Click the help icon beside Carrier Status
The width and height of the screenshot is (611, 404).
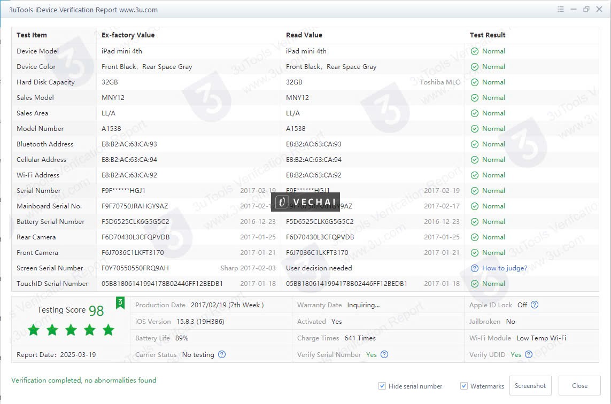221,354
